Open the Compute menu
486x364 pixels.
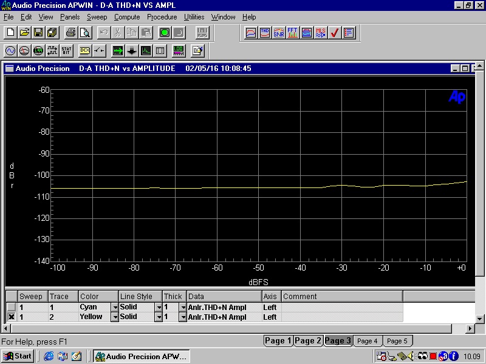pos(127,17)
